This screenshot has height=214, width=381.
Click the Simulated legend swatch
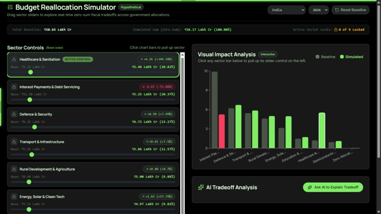pyautogui.click(x=342, y=57)
